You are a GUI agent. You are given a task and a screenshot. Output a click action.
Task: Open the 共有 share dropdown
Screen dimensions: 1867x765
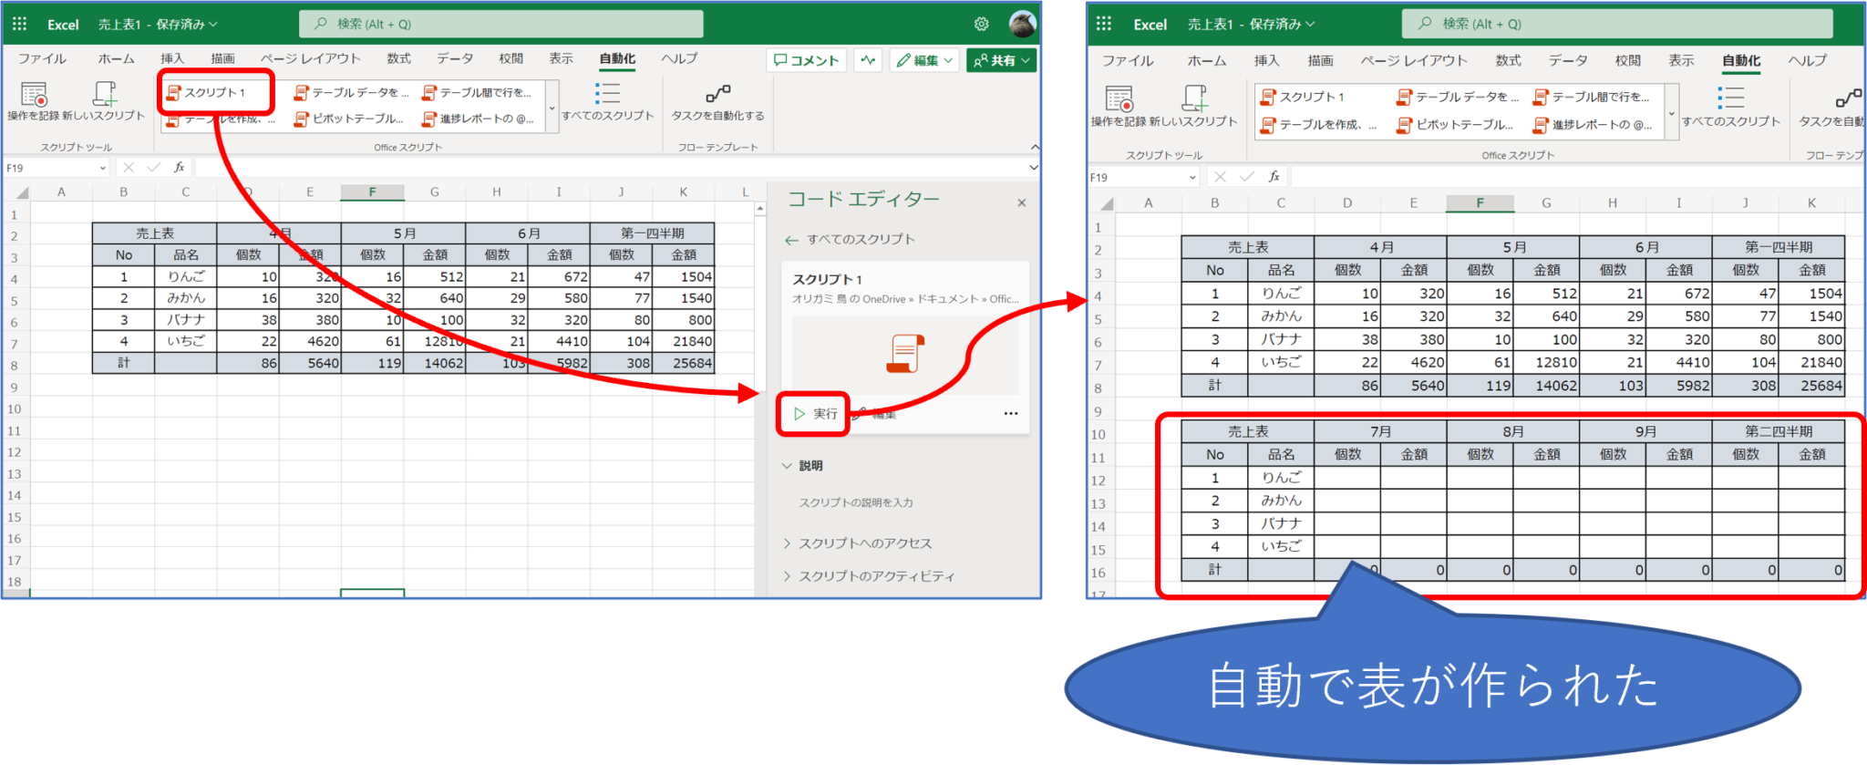pos(1001,60)
